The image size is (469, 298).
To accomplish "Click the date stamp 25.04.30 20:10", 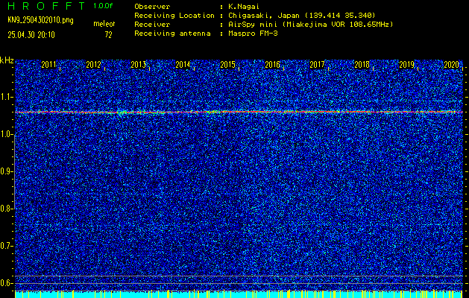I will [31, 35].
